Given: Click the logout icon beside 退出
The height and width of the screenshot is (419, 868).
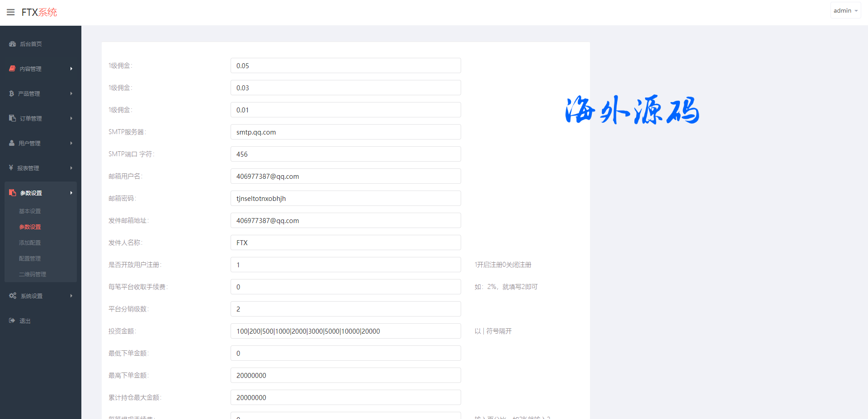Looking at the screenshot, I should click(x=12, y=321).
